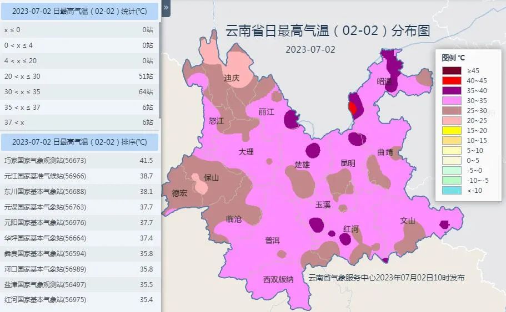Click the 5~10 legend swatch

pyautogui.click(x=452, y=151)
